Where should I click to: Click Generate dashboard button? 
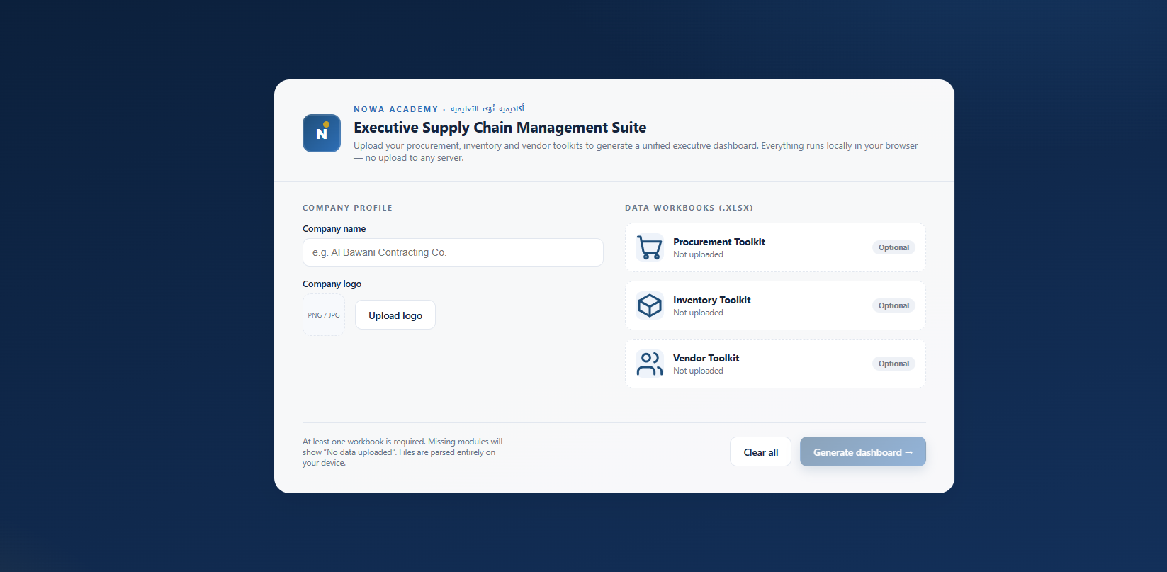[863, 452]
